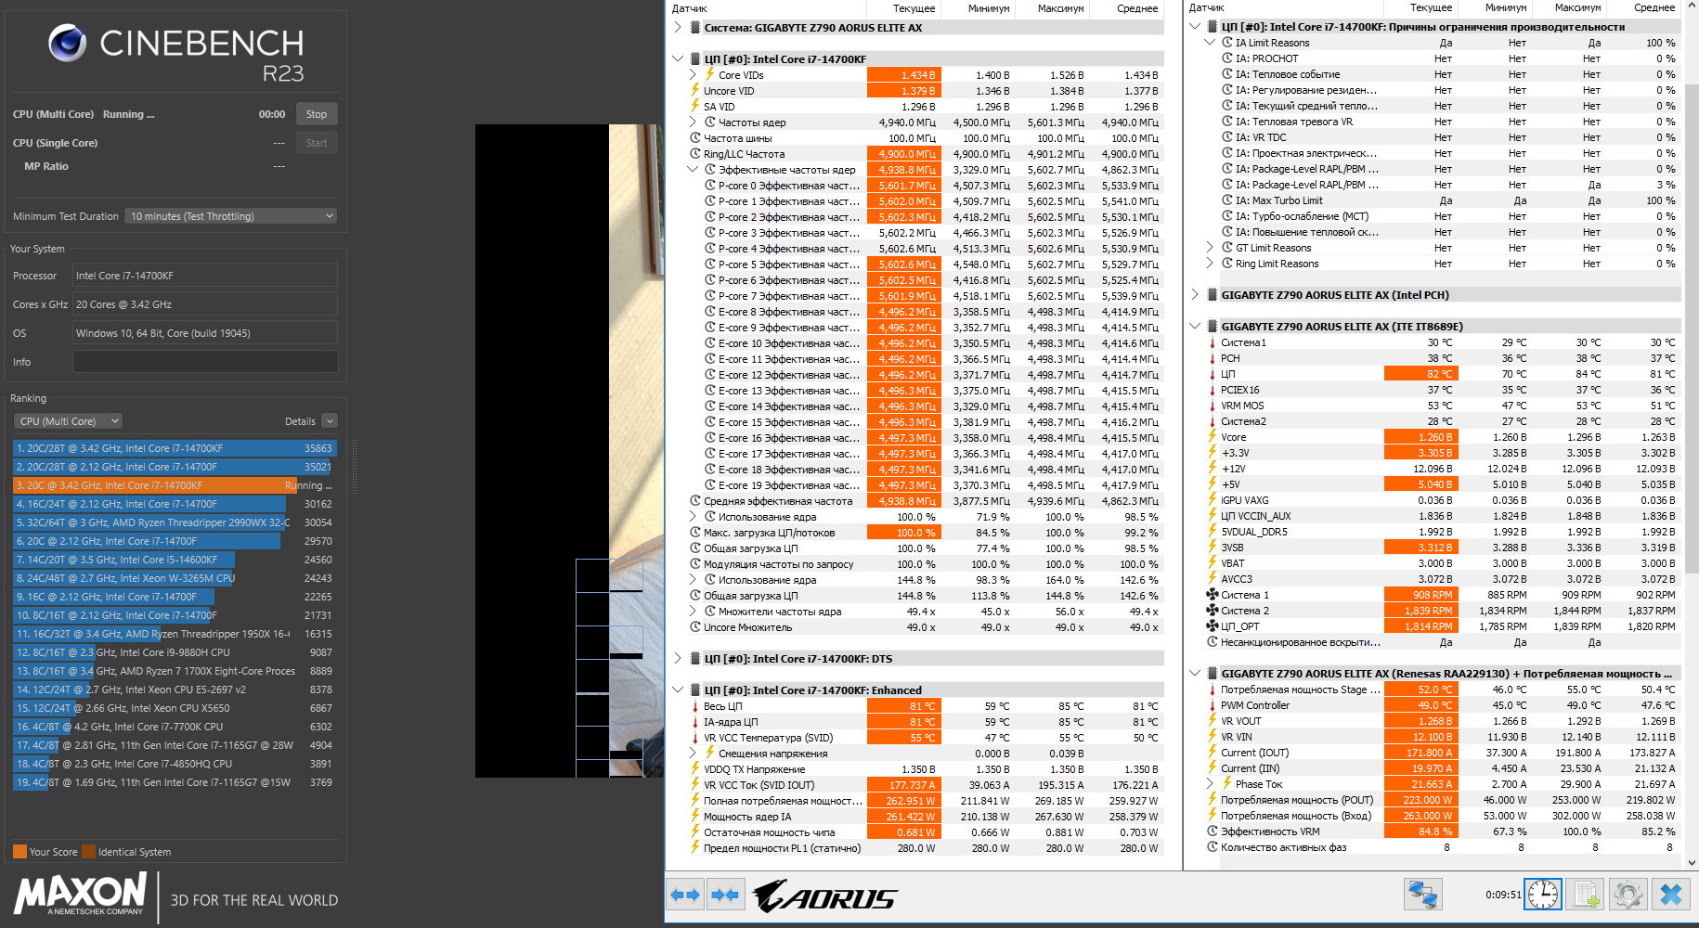
Task: Click the fan icon beside Система 1
Action: coord(1212,595)
